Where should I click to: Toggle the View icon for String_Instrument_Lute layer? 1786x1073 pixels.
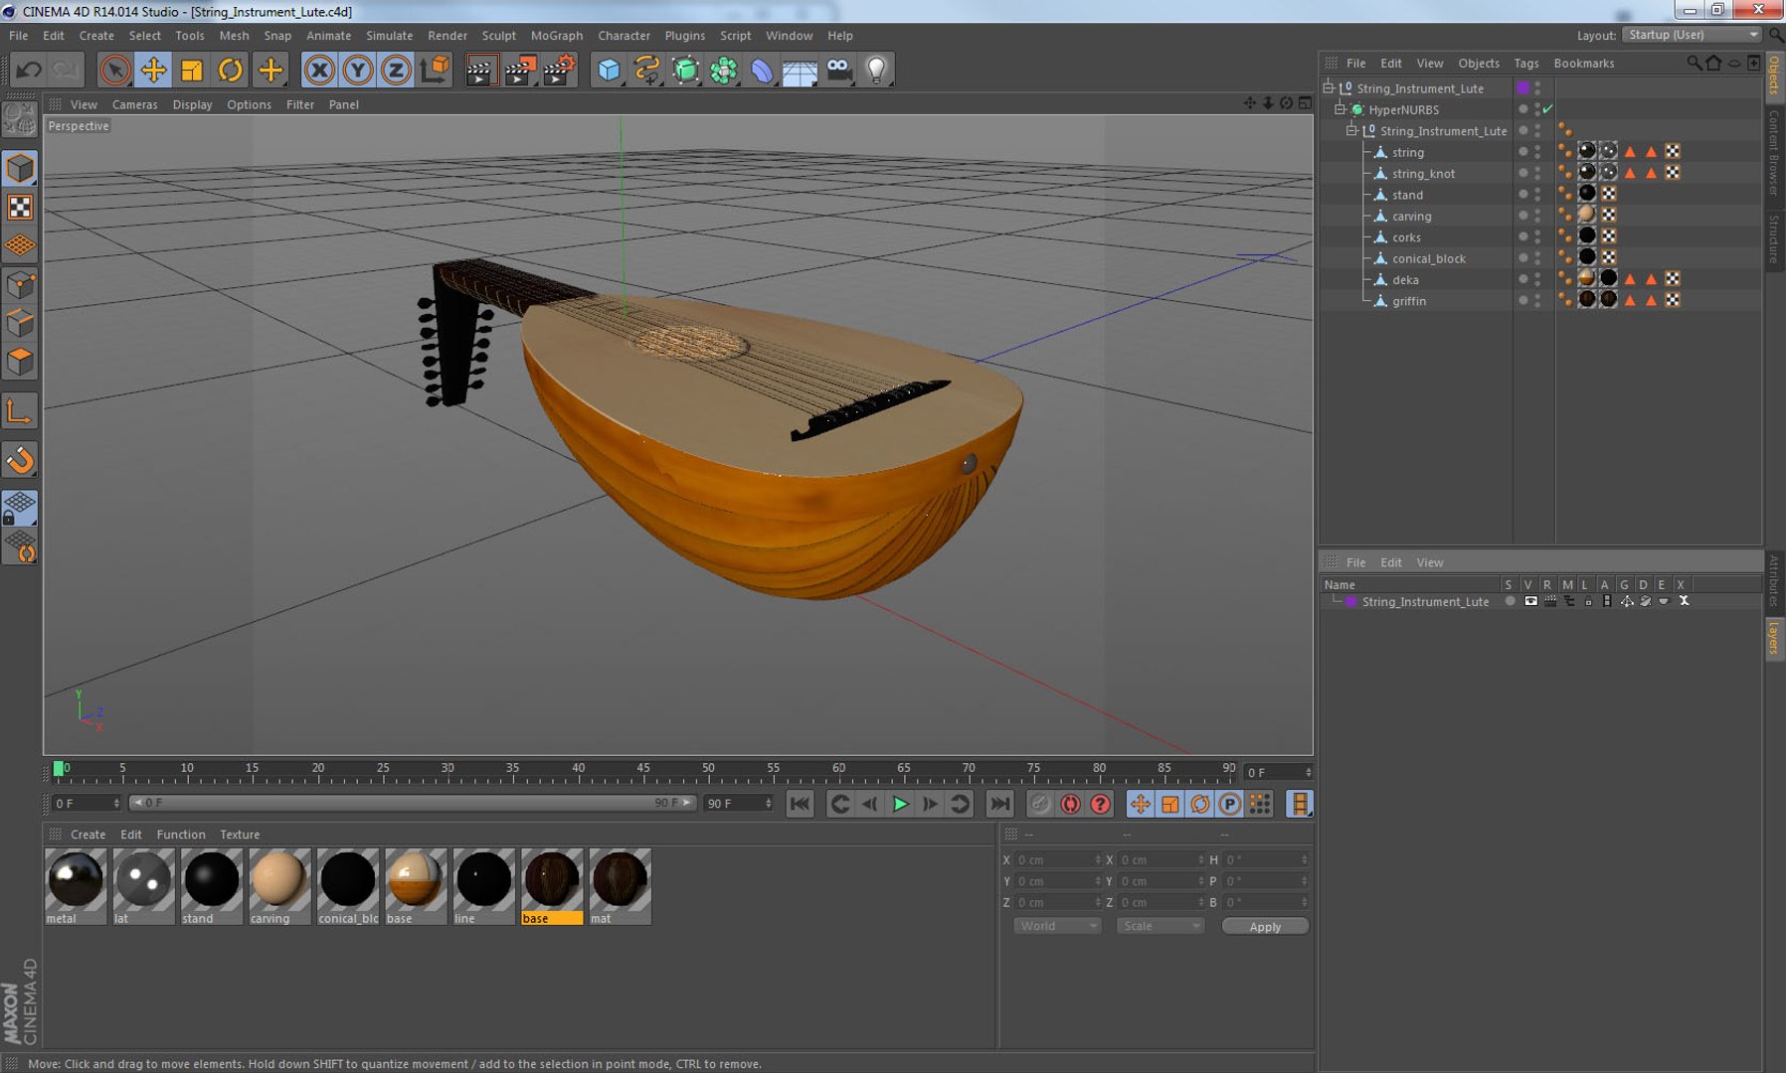1530,601
